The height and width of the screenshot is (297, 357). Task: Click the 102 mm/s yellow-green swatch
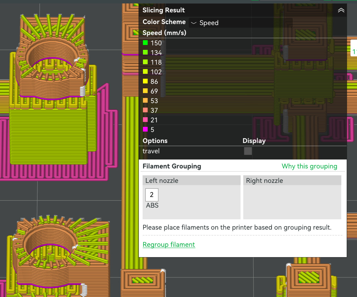tap(145, 72)
